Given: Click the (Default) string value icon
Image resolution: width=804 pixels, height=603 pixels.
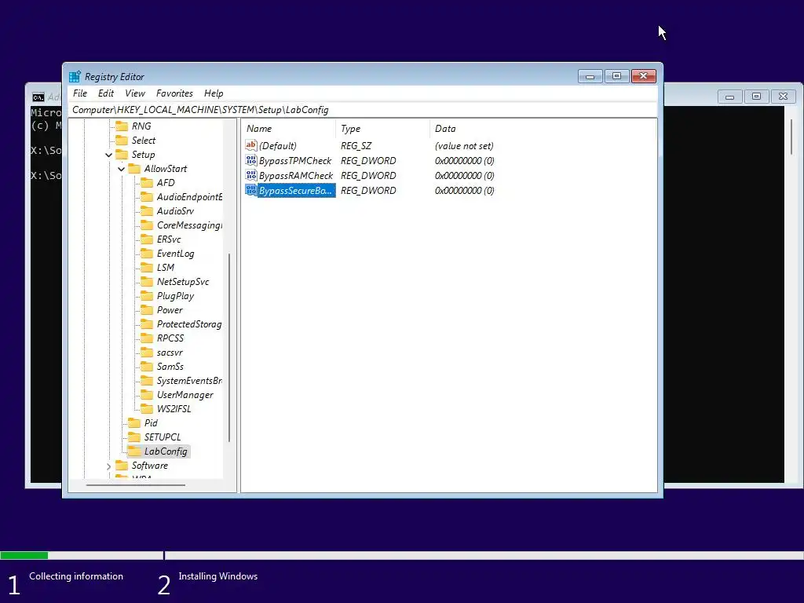Looking at the screenshot, I should coord(250,145).
